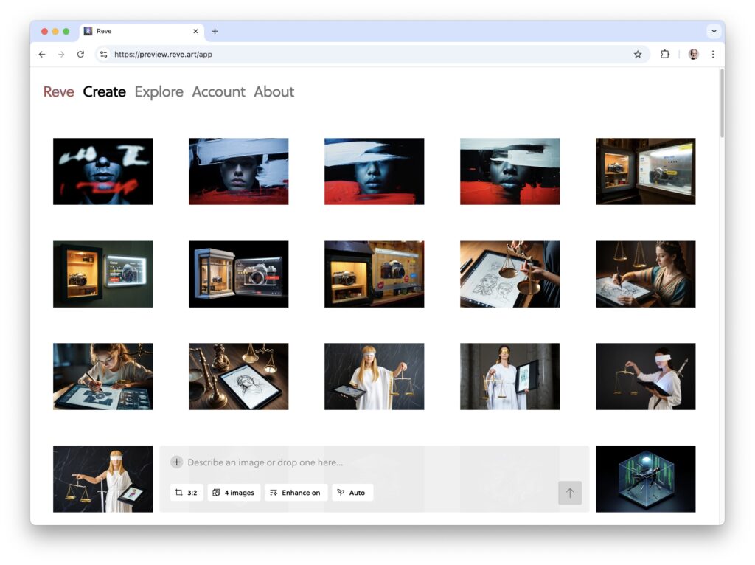Image resolution: width=755 pixels, height=565 pixels.
Task: Click the site info icon in address bar
Action: 104,54
